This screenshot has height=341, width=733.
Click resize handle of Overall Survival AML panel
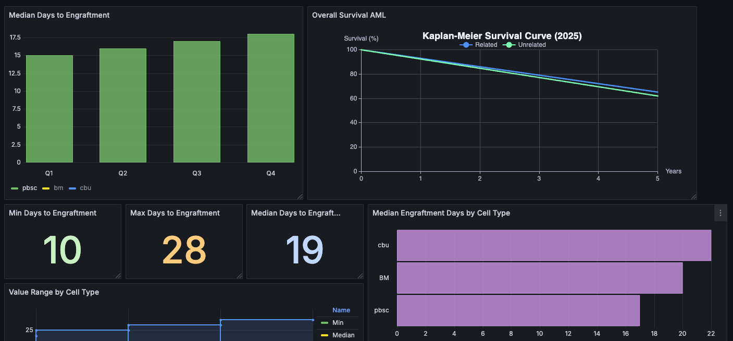[x=693, y=196]
